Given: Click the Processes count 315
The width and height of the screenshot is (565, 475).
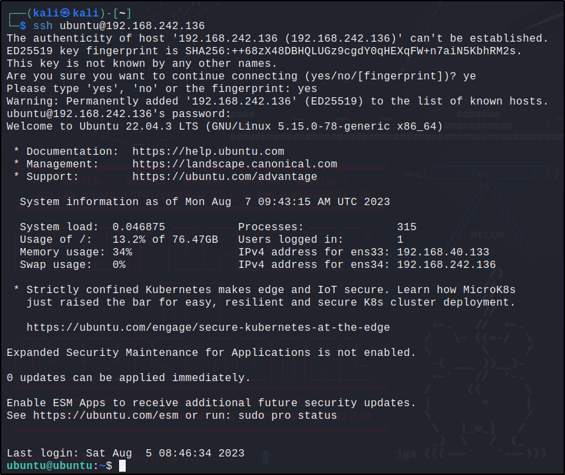Looking at the screenshot, I should click(x=406, y=227).
